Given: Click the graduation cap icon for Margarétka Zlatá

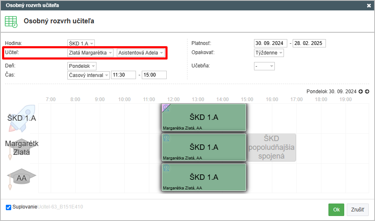Looking at the screenshot, I should click(x=22, y=149).
